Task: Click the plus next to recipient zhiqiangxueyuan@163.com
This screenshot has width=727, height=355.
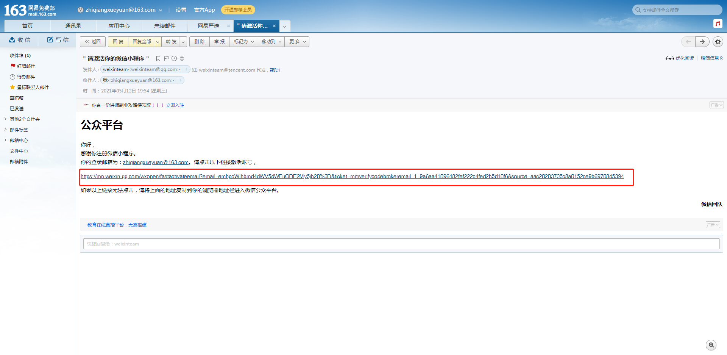Action: tap(181, 80)
